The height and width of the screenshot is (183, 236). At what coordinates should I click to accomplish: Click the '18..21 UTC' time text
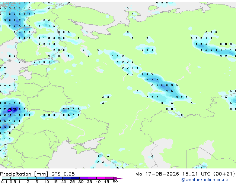click(x=197, y=174)
